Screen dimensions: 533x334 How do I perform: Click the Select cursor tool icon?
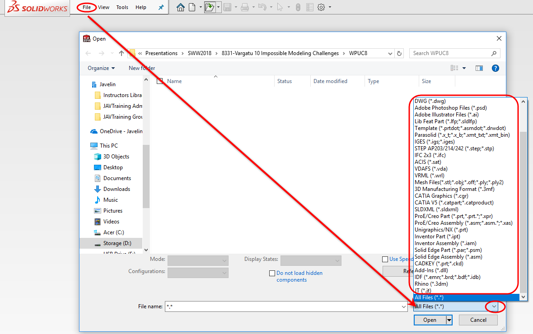tap(280, 7)
